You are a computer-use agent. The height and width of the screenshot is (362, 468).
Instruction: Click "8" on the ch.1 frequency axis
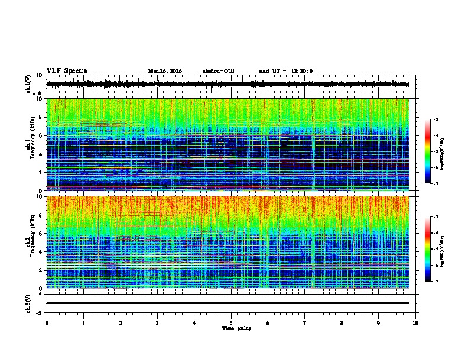coord(41,117)
